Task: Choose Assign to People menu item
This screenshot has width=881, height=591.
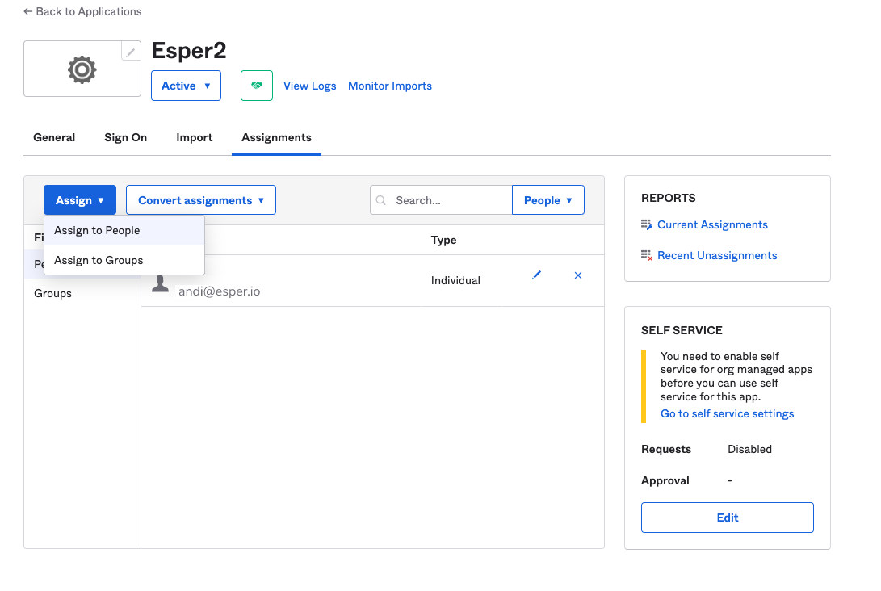Action: tap(124, 230)
